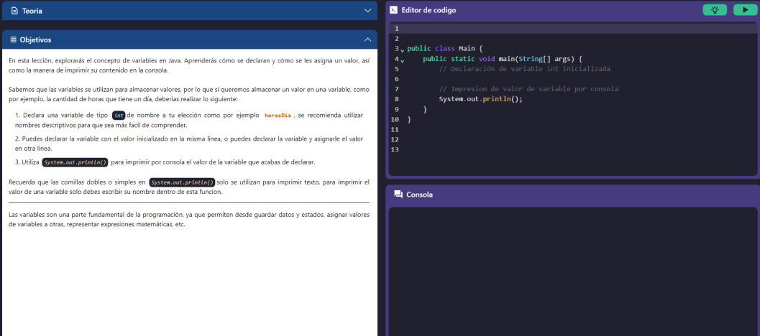This screenshot has width=760, height=336.
Task: Collapse the Objetivos section chevron
Action: coord(367,39)
